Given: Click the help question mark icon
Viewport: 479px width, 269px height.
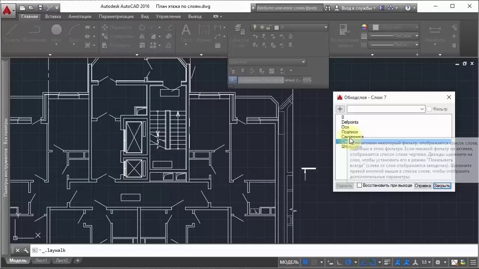Looking at the screenshot, I should pos(408,8).
